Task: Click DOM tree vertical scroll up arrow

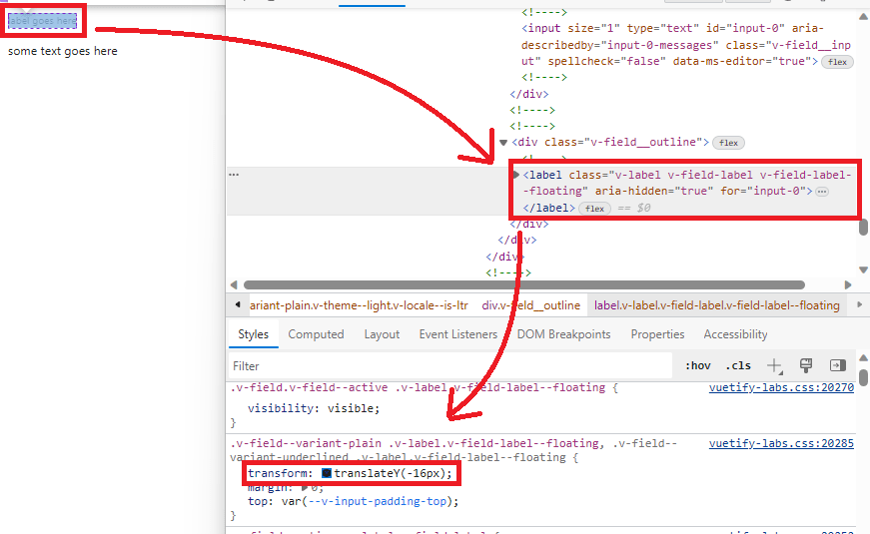Action: coord(863,17)
